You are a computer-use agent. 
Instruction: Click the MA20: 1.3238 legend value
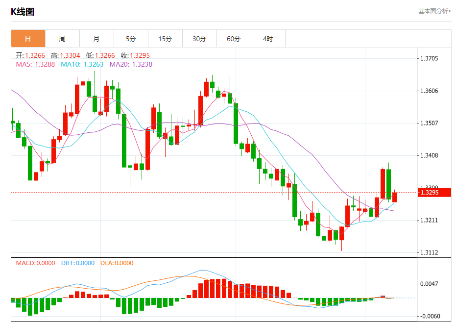coord(131,64)
